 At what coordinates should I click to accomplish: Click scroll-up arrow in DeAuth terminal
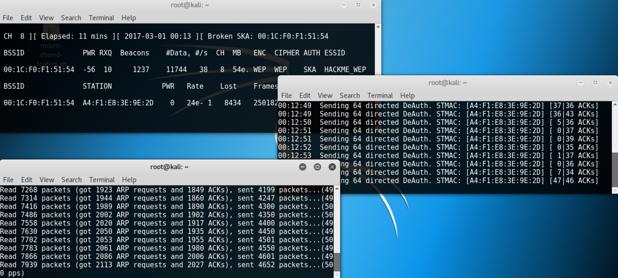coord(615,105)
